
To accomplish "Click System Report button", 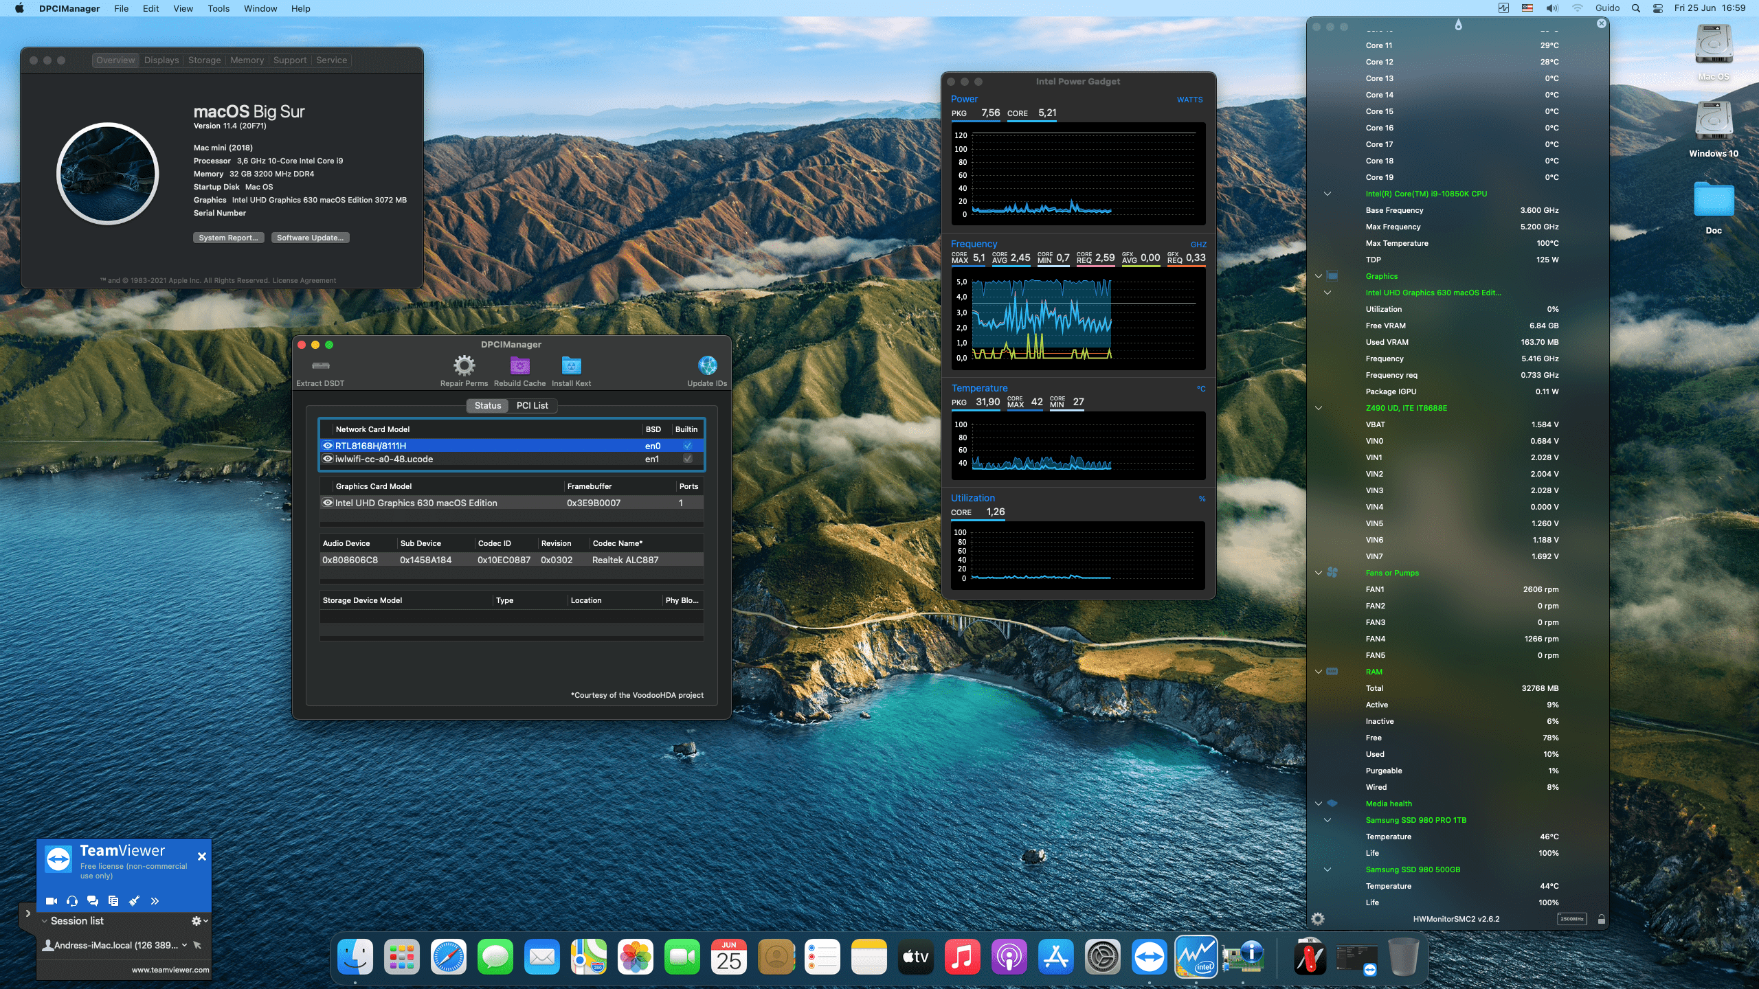I will pos(228,238).
